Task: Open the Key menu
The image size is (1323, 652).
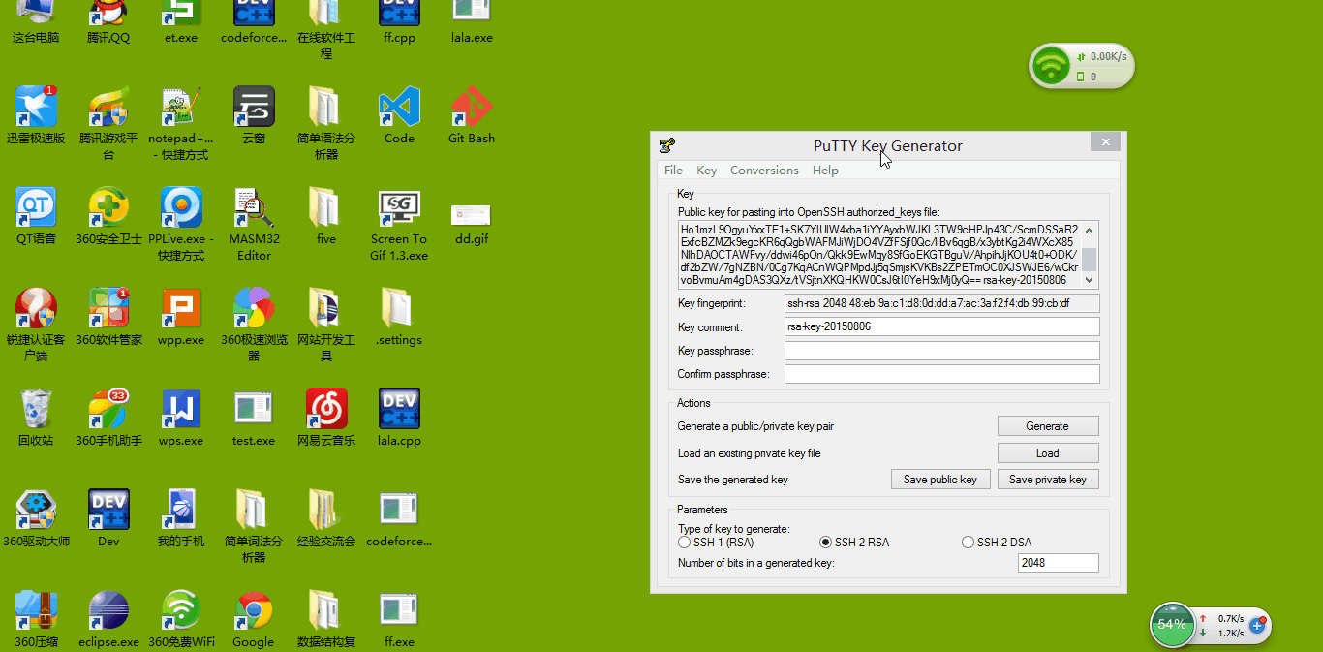Action: click(706, 171)
